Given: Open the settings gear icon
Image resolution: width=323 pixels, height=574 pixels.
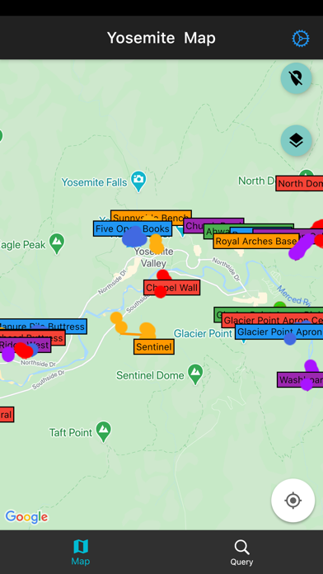Looking at the screenshot, I should 301,39.
